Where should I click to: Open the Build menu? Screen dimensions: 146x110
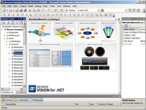click(31, 6)
